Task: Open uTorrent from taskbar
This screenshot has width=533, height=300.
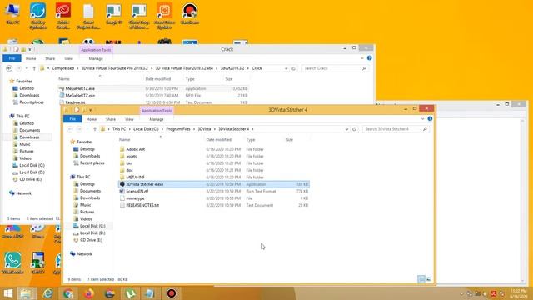Action: coord(130,293)
